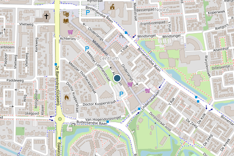Select the bus stop square near Van Hogendorpsingel
This screenshot has width=234, height=156.
click(108, 122)
